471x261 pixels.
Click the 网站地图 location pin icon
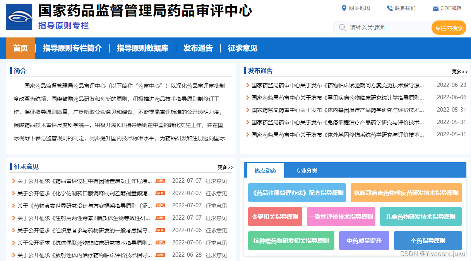point(344,8)
